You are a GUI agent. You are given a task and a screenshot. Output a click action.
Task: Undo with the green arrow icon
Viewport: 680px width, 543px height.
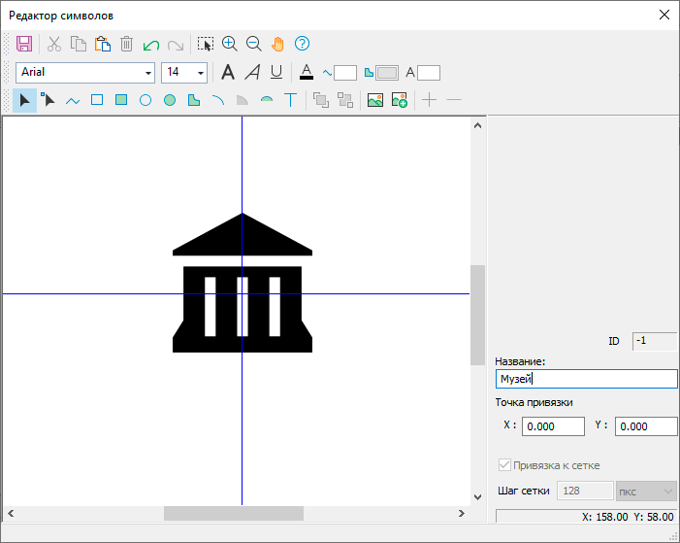pos(151,45)
